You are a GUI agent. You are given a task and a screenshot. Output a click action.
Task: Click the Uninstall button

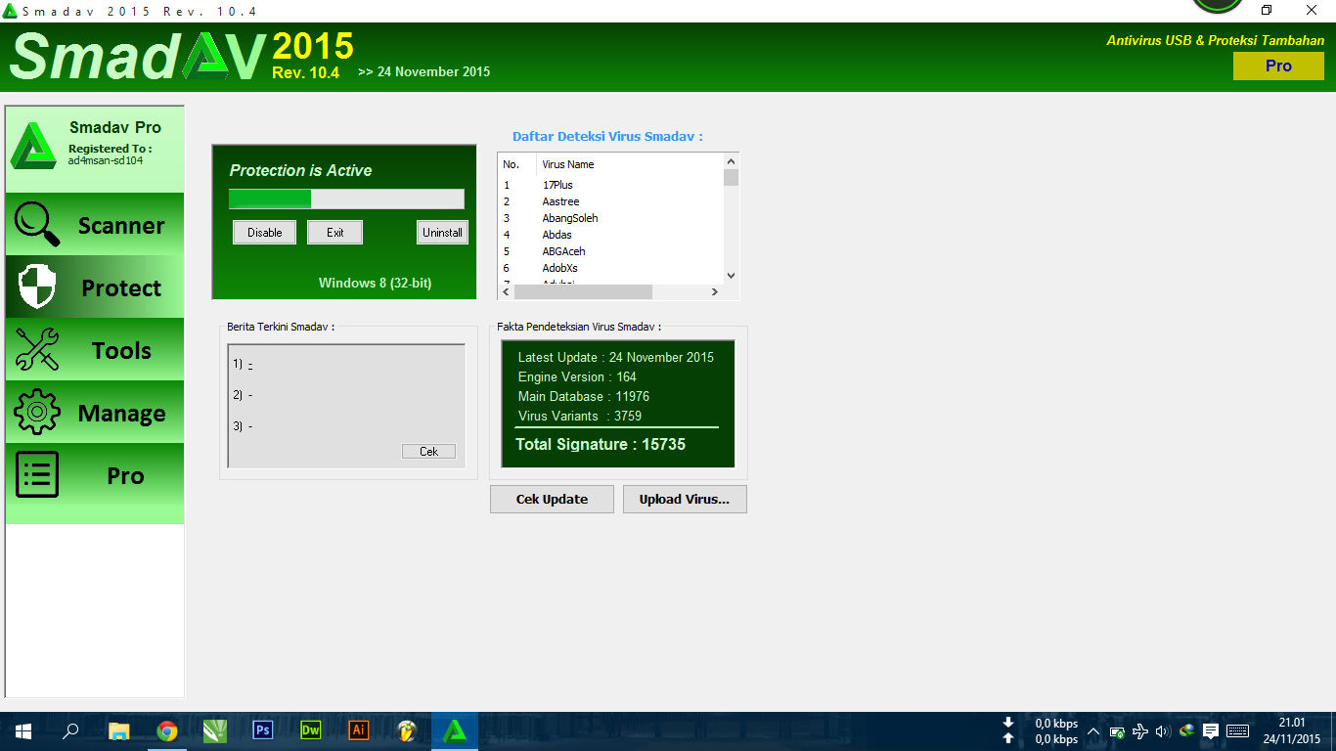click(x=442, y=233)
